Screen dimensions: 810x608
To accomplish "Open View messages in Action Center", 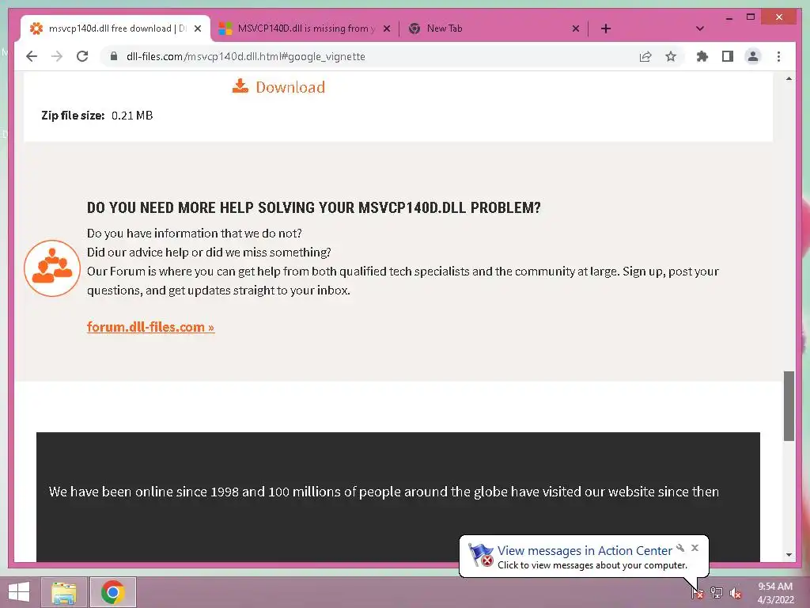I will coord(585,551).
